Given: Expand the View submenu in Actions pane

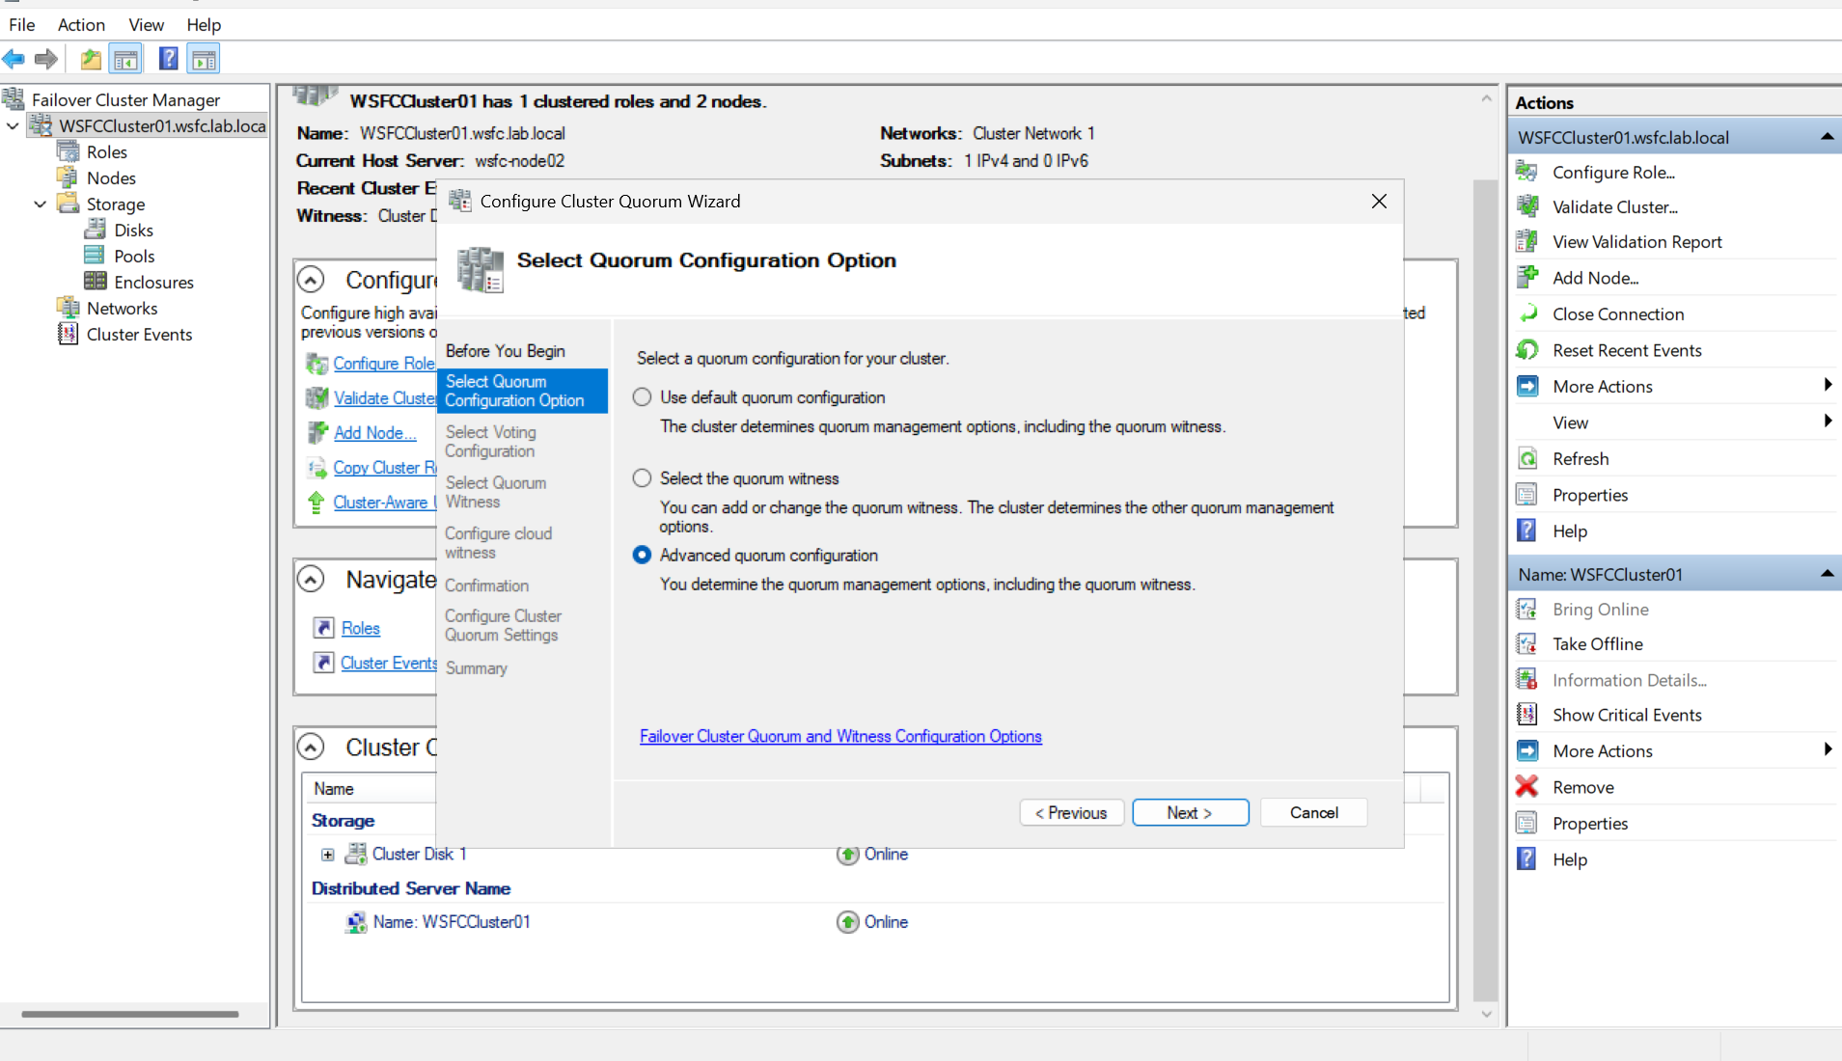Looking at the screenshot, I should pos(1828,422).
